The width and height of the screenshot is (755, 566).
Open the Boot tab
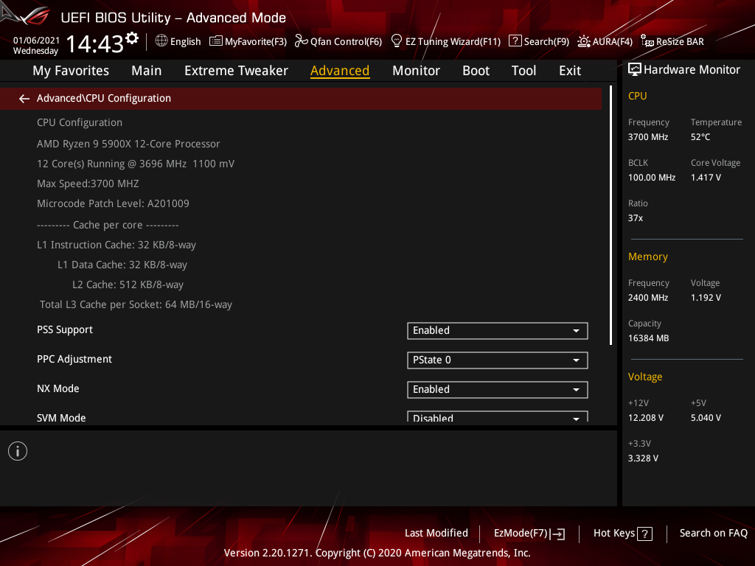pyautogui.click(x=476, y=71)
